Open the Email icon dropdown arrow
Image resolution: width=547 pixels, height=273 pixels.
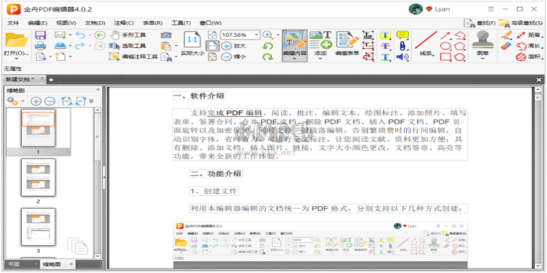pyautogui.click(x=70, y=35)
